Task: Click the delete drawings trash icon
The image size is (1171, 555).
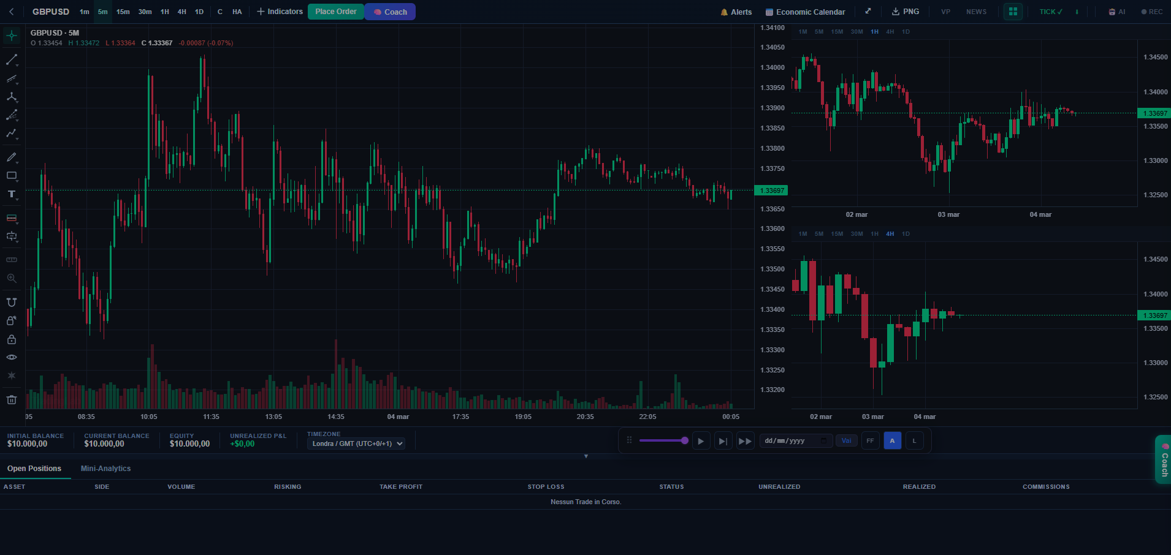Action: coord(12,399)
